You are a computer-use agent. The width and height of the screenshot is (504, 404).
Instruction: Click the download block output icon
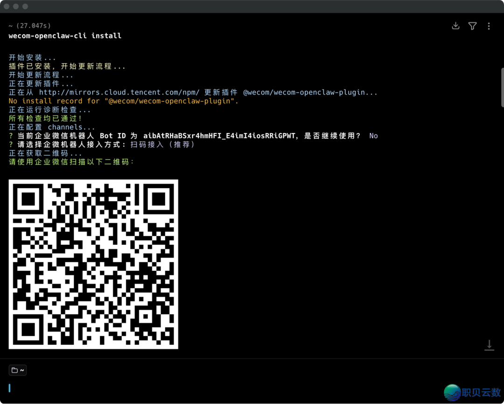pyautogui.click(x=456, y=26)
